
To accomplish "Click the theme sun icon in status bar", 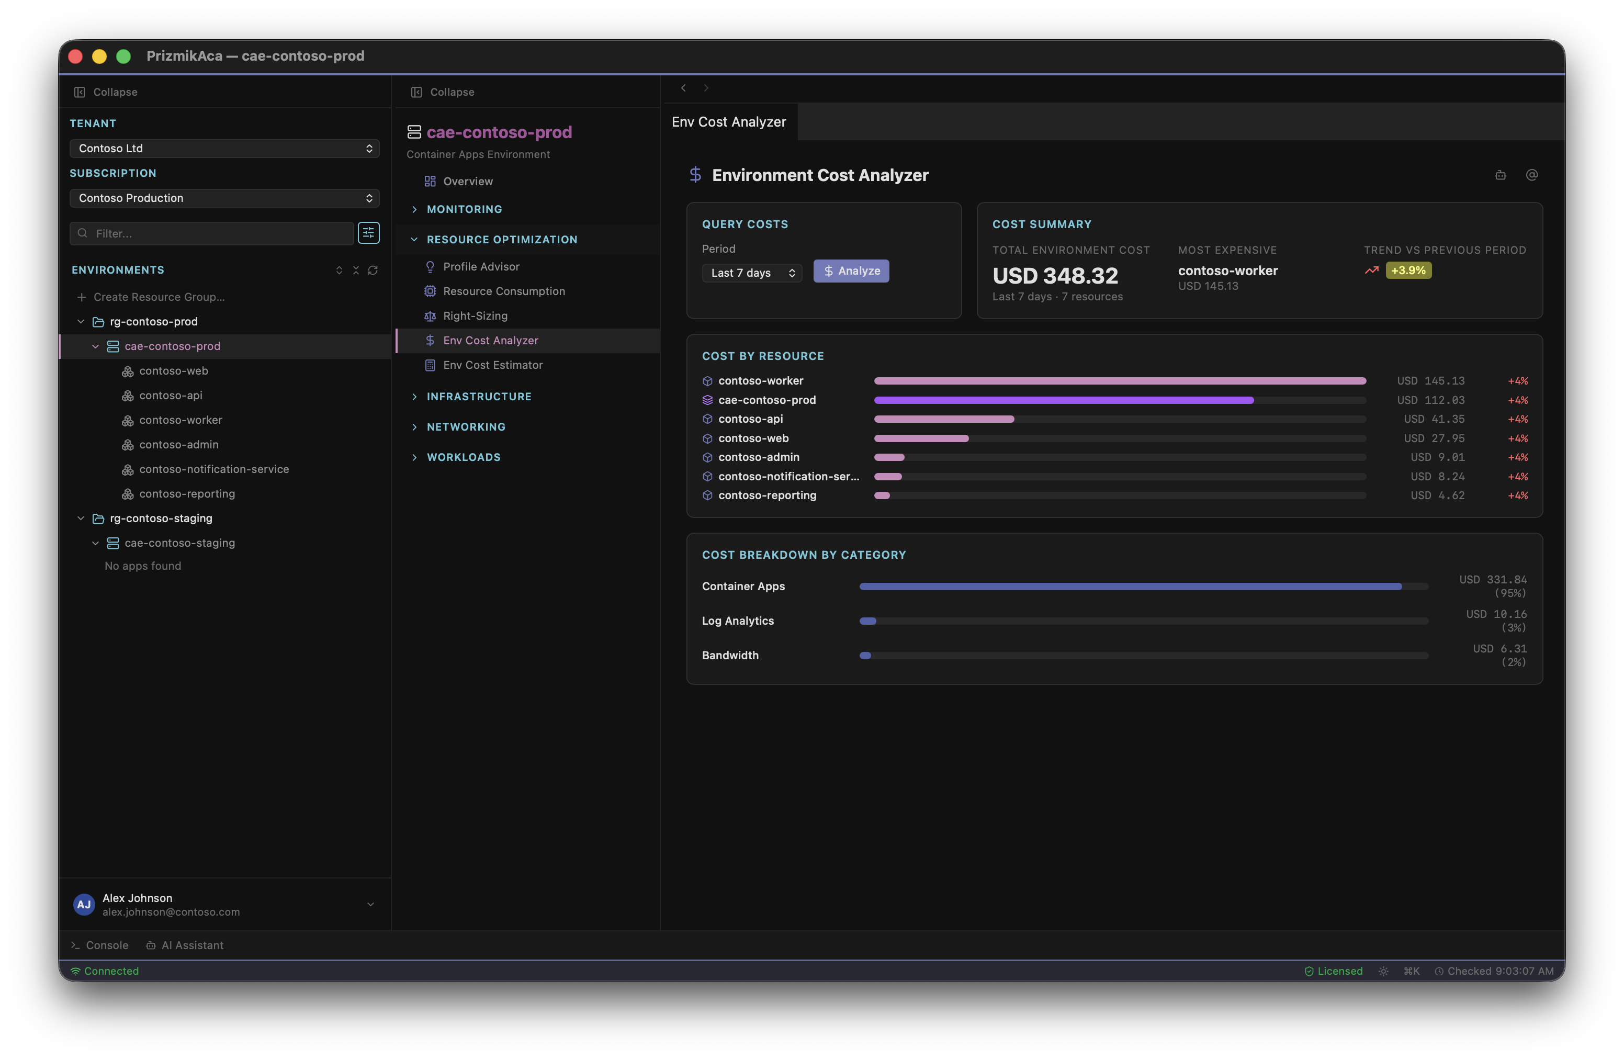I will [x=1383, y=971].
